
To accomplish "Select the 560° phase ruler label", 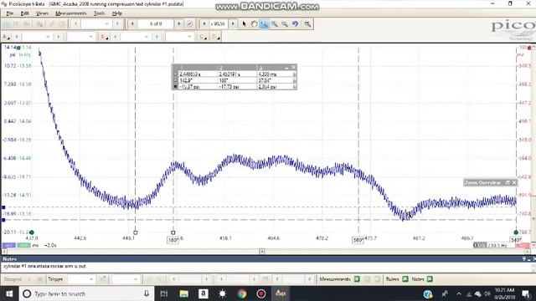I will tap(358, 240).
